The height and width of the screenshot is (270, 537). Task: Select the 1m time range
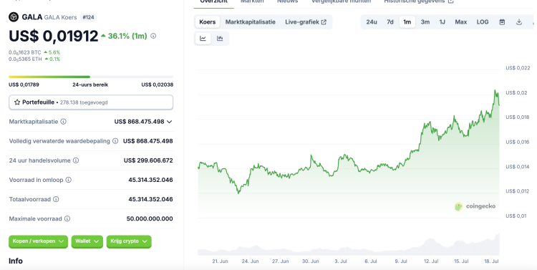pos(407,22)
